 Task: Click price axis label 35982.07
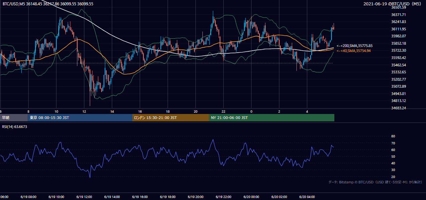coord(398,36)
